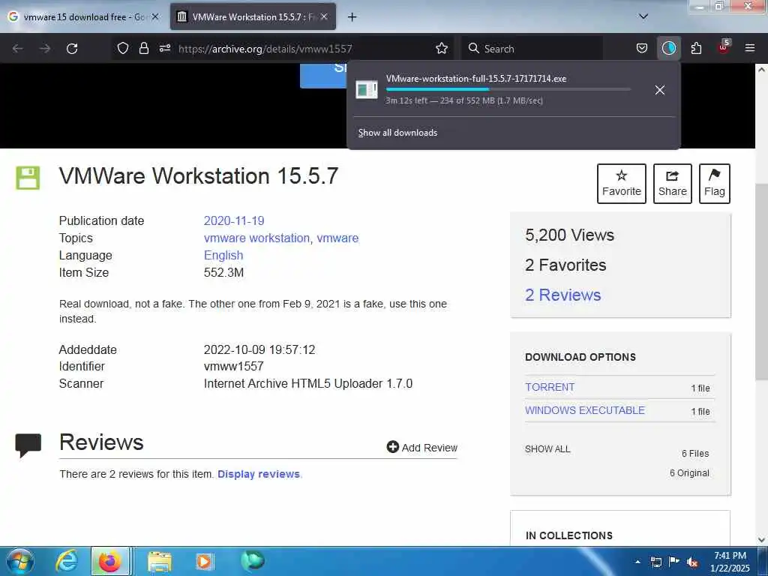768x576 pixels.
Task: Click the Firefox taskbar button
Action: (x=111, y=561)
